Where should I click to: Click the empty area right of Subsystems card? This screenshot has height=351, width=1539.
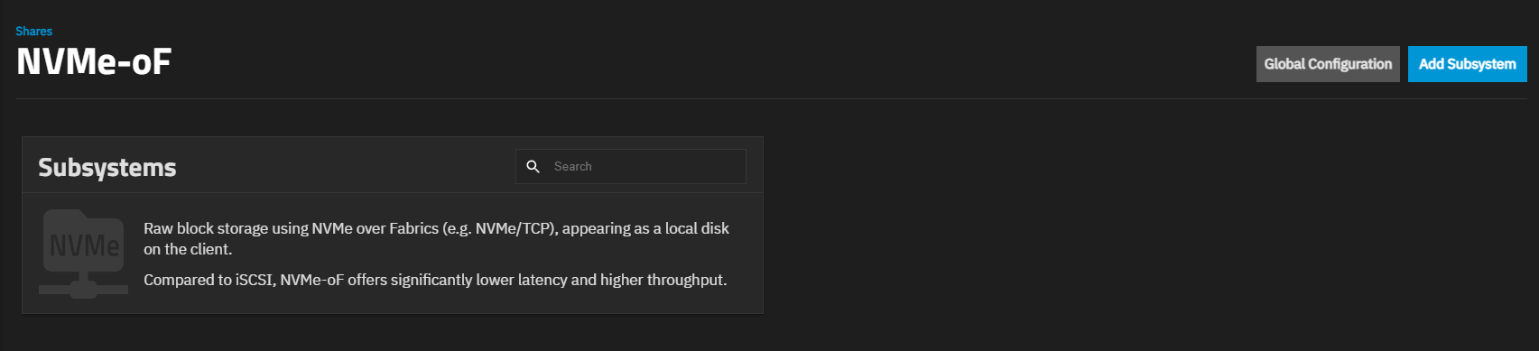point(1146,226)
